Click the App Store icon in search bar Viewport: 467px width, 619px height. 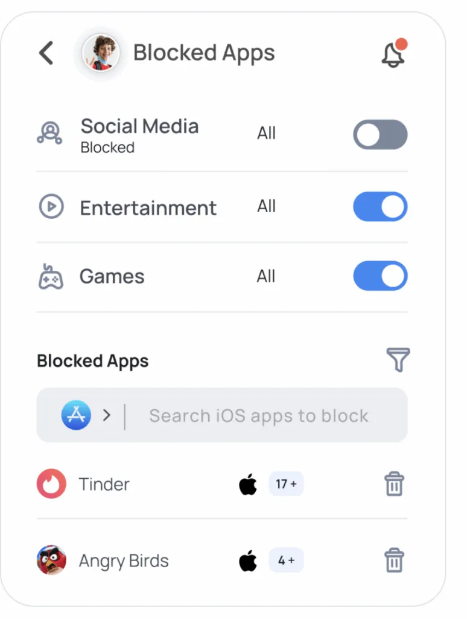tap(76, 415)
